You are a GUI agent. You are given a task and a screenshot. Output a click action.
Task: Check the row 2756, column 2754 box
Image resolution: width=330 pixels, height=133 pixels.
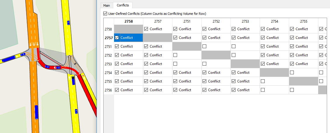[263, 90]
